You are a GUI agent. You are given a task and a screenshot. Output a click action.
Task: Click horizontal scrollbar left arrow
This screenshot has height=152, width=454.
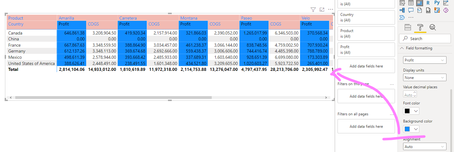coord(11,98)
